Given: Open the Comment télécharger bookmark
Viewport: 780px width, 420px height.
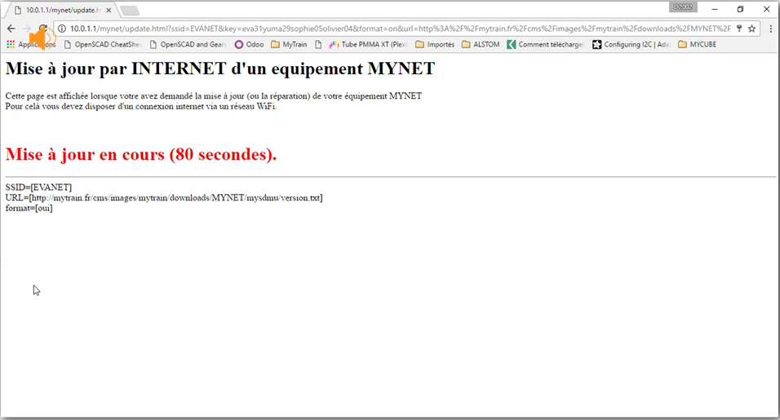Looking at the screenshot, I should [546, 44].
